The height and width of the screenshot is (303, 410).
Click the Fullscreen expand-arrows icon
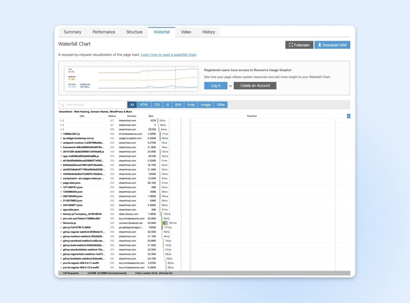point(291,45)
